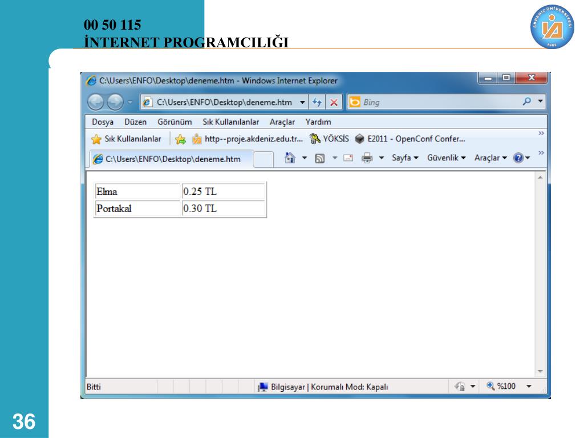Close the Internet Explorer window

[x=532, y=78]
